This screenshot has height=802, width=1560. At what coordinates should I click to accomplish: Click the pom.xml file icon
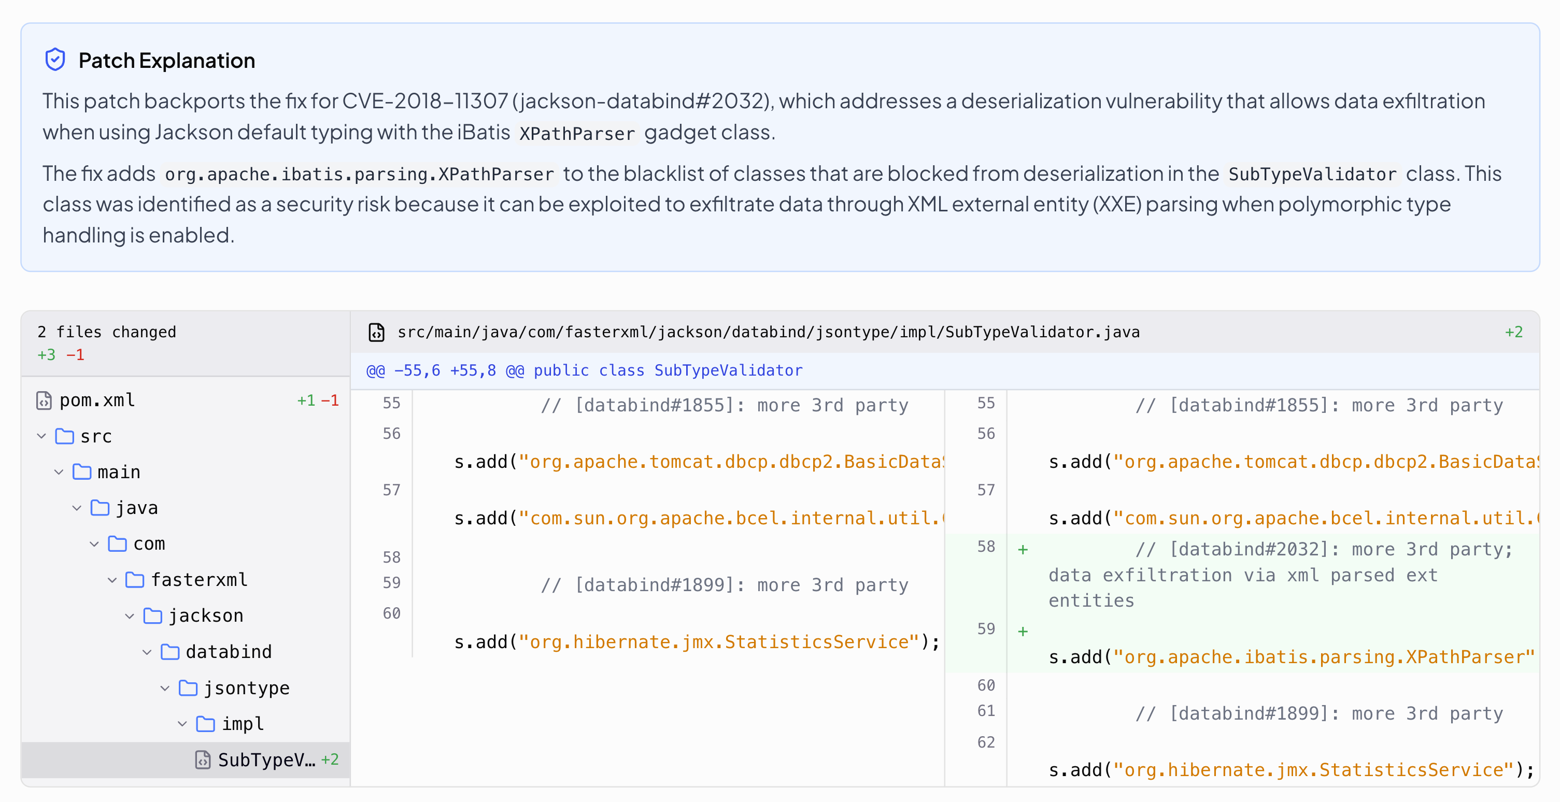[x=44, y=400]
